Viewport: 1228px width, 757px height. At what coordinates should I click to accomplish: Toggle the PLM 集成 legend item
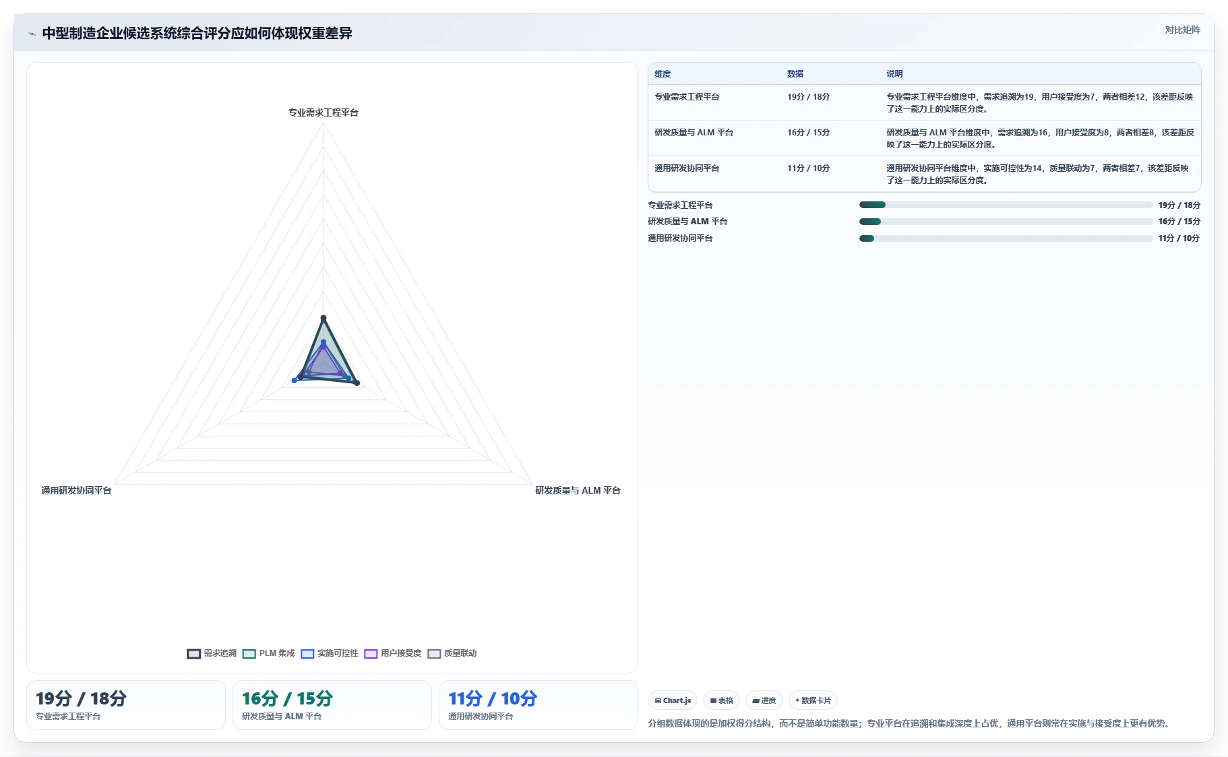pos(268,653)
